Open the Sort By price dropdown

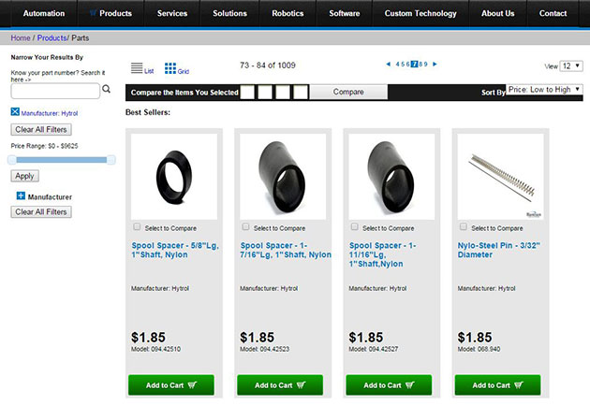tap(543, 90)
